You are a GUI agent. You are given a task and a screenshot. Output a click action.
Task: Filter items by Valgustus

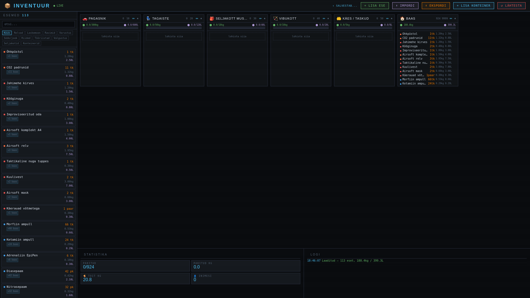60,38
